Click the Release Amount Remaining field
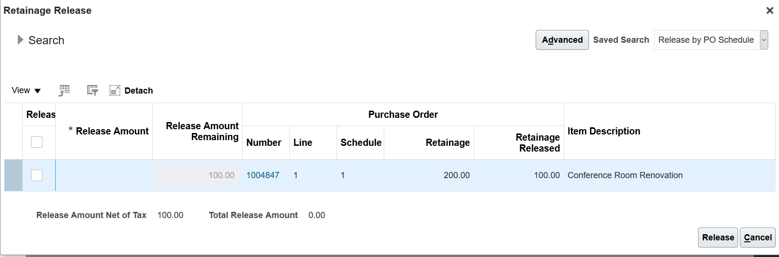779x257 pixels. click(x=198, y=175)
